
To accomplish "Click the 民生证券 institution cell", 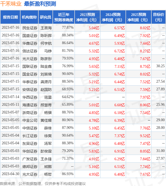I will [x=30, y=28].
